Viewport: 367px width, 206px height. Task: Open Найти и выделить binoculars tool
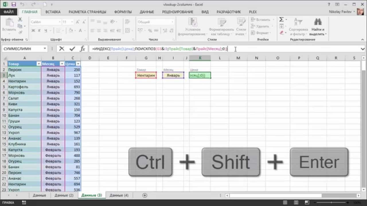(318, 27)
